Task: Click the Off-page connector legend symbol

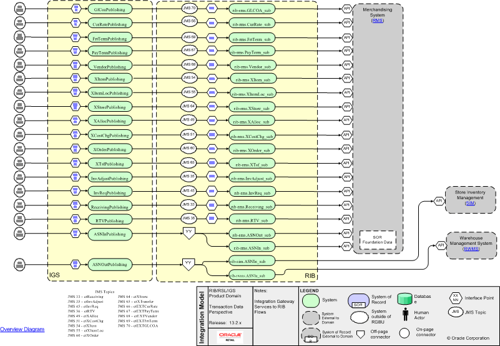Action: point(360,334)
